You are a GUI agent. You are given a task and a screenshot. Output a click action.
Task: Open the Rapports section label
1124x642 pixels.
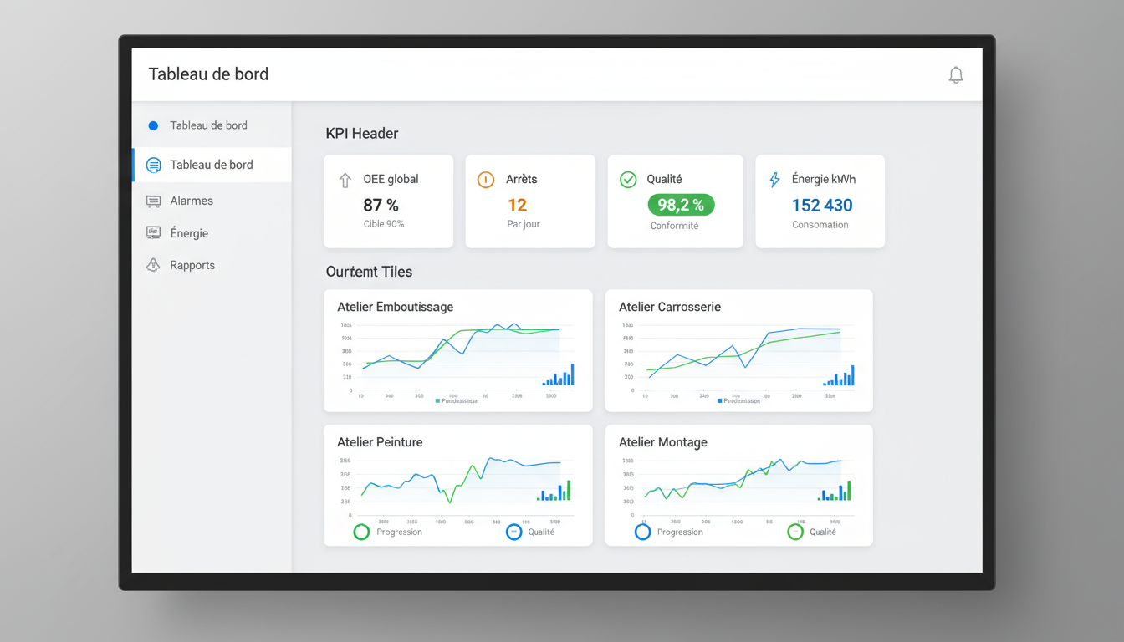(192, 265)
